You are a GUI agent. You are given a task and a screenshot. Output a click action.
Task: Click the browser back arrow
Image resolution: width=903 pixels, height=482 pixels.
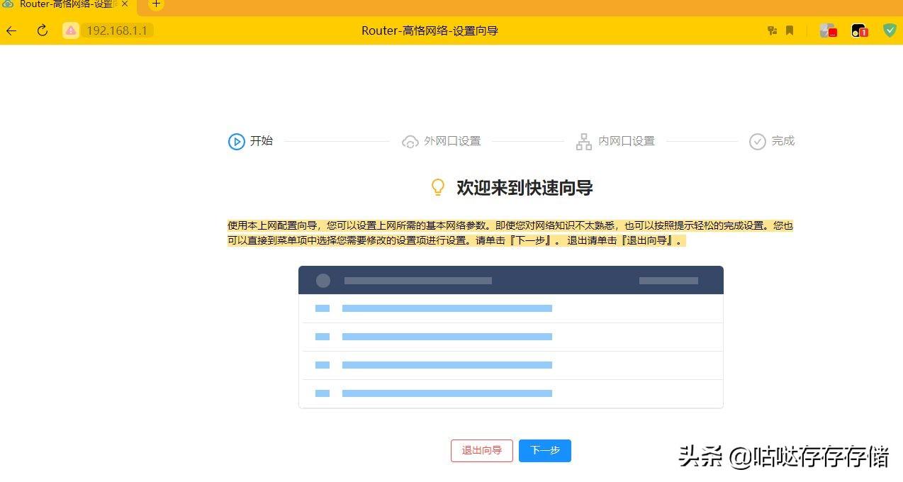pos(11,30)
